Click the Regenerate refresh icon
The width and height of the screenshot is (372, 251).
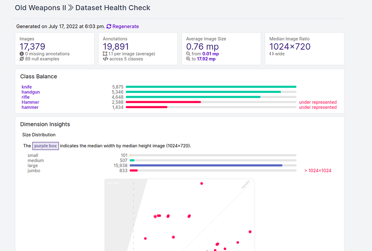click(x=108, y=26)
